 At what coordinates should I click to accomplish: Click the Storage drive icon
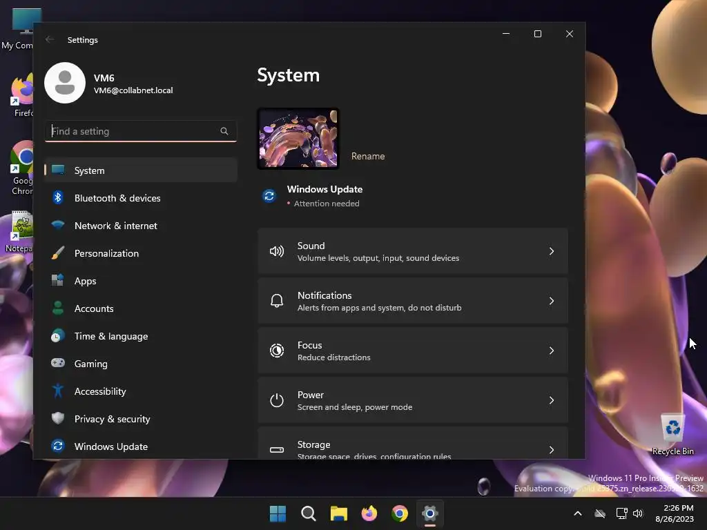point(276,450)
